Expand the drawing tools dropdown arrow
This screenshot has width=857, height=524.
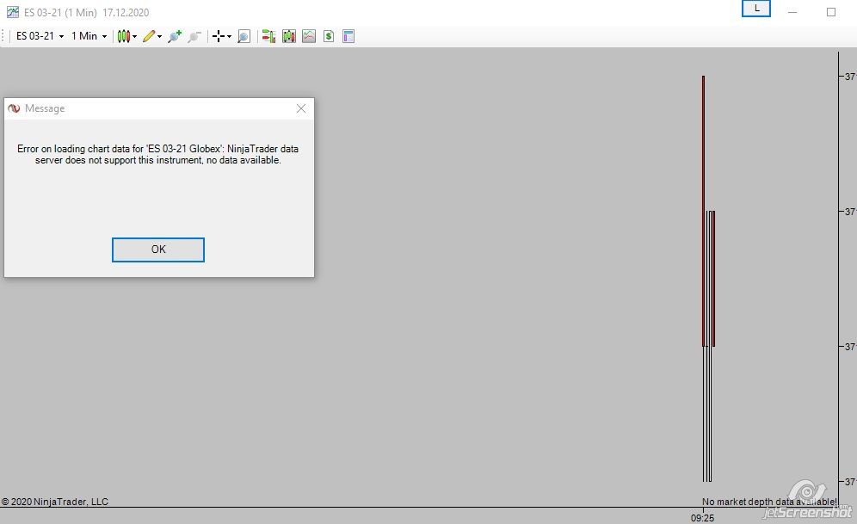click(159, 37)
